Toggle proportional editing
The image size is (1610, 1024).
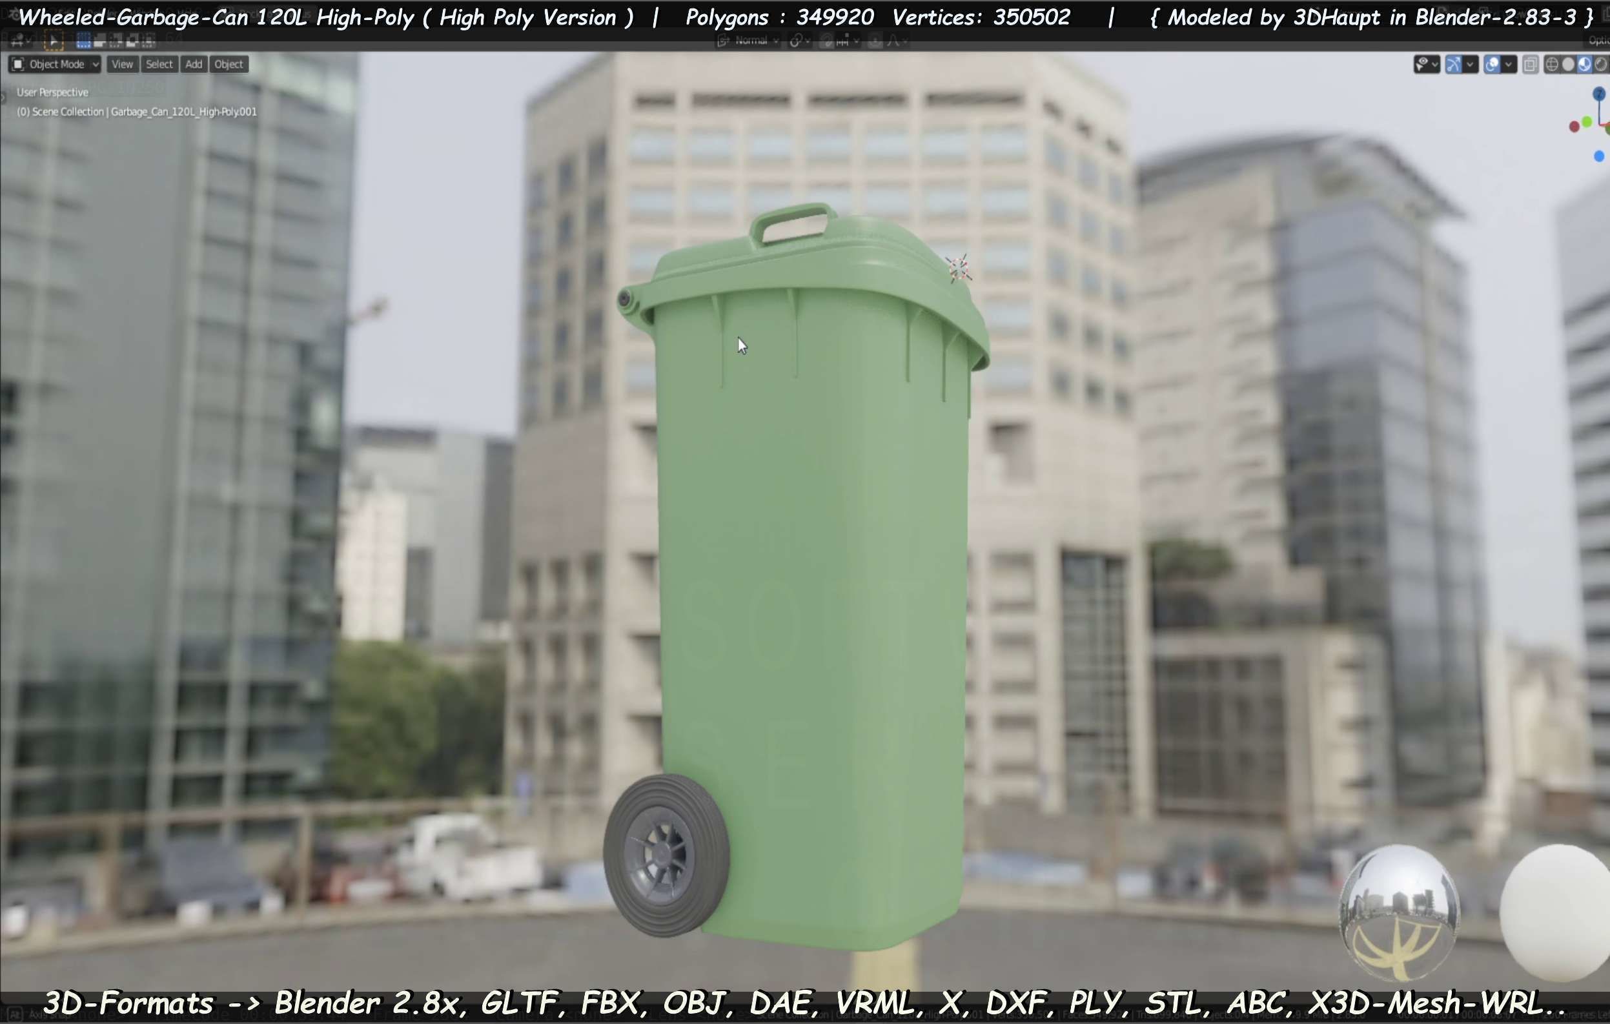coord(875,41)
